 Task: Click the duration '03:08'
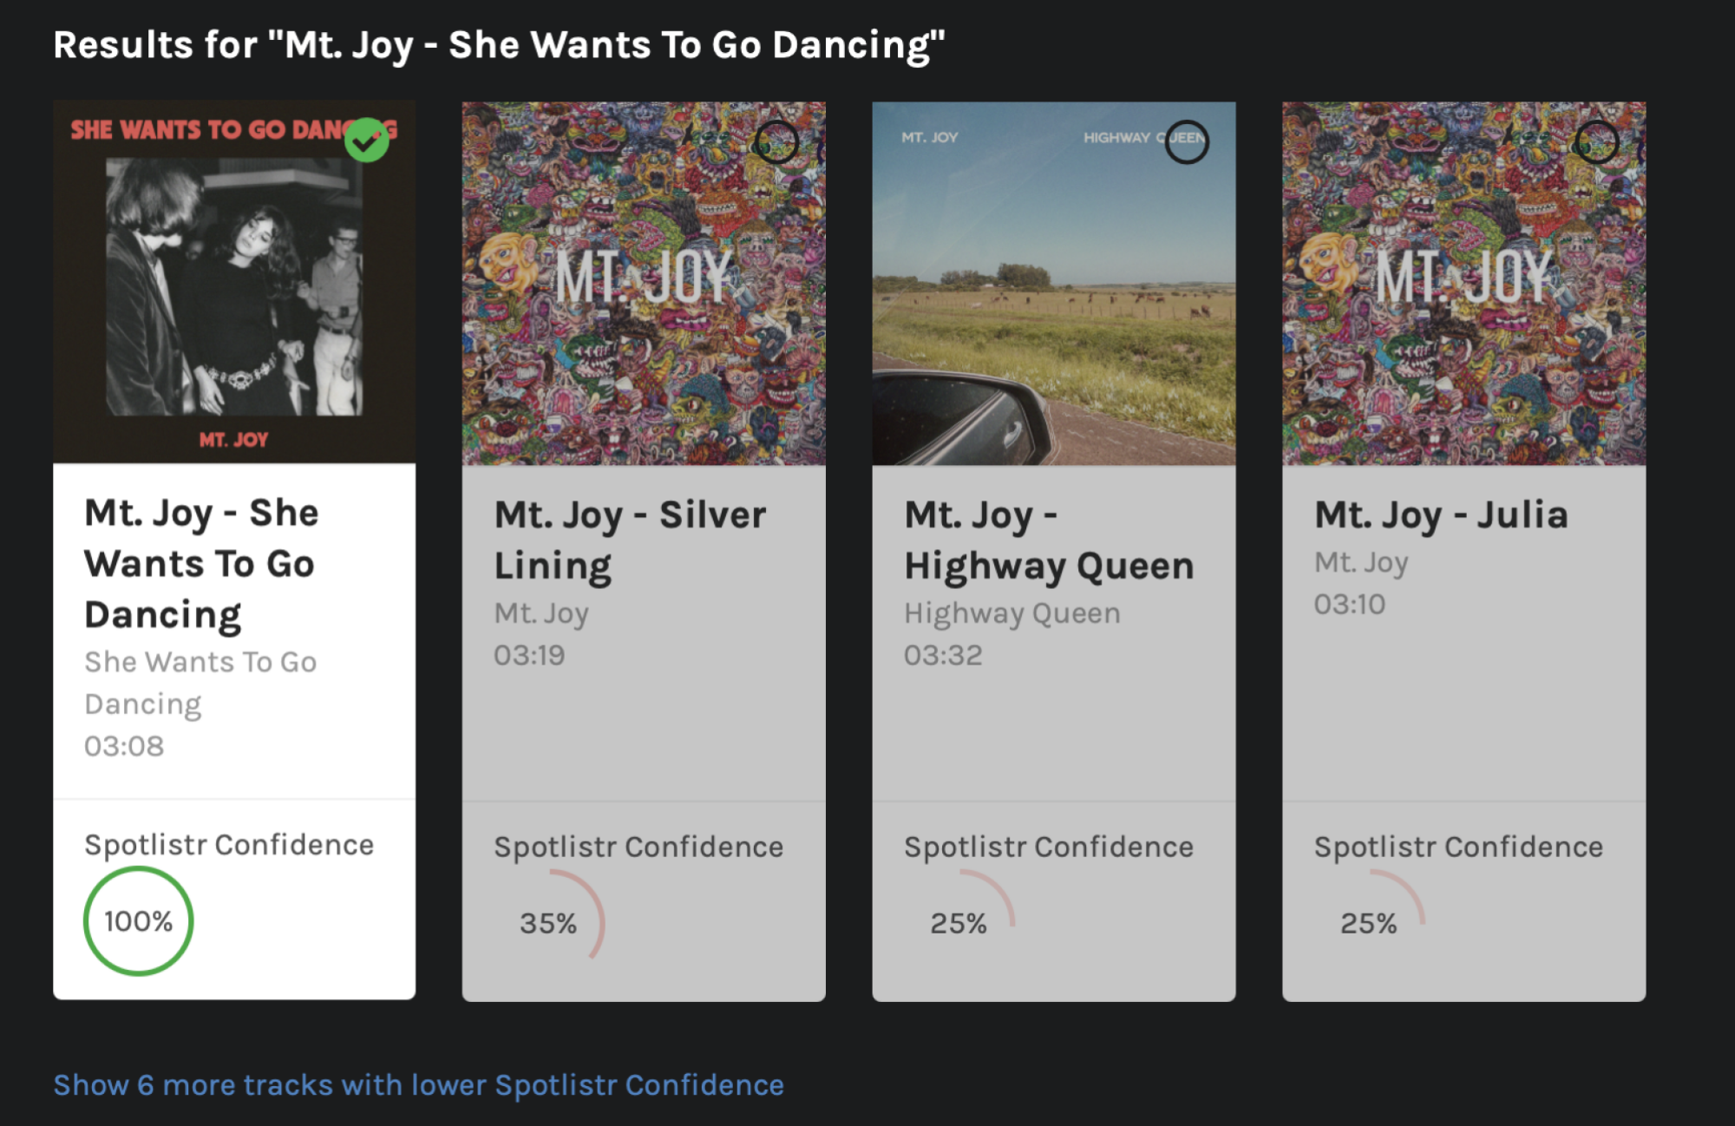[124, 746]
